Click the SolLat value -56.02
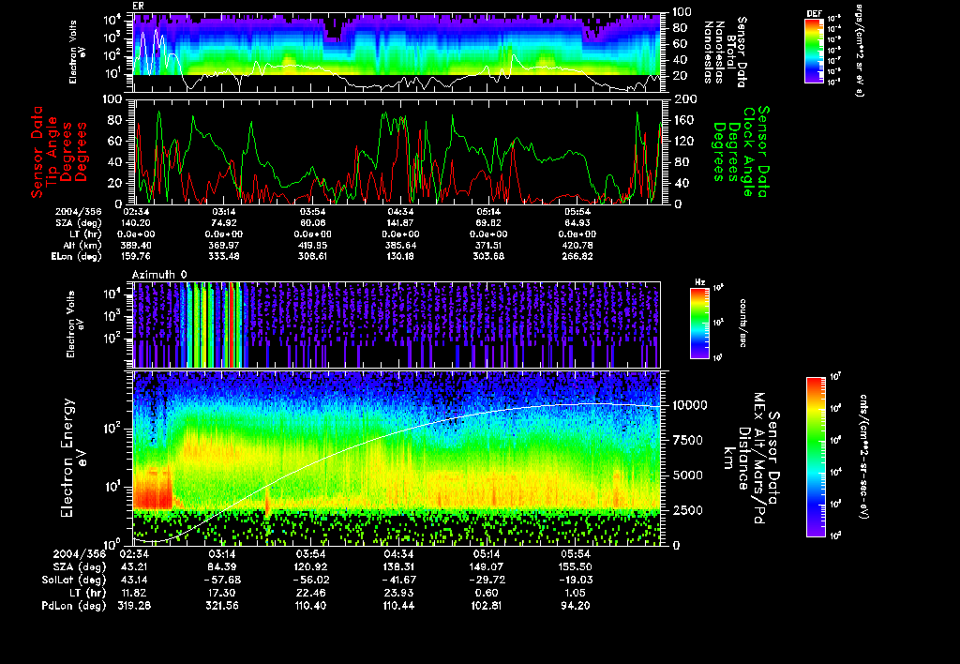The image size is (960, 664). click(310, 580)
